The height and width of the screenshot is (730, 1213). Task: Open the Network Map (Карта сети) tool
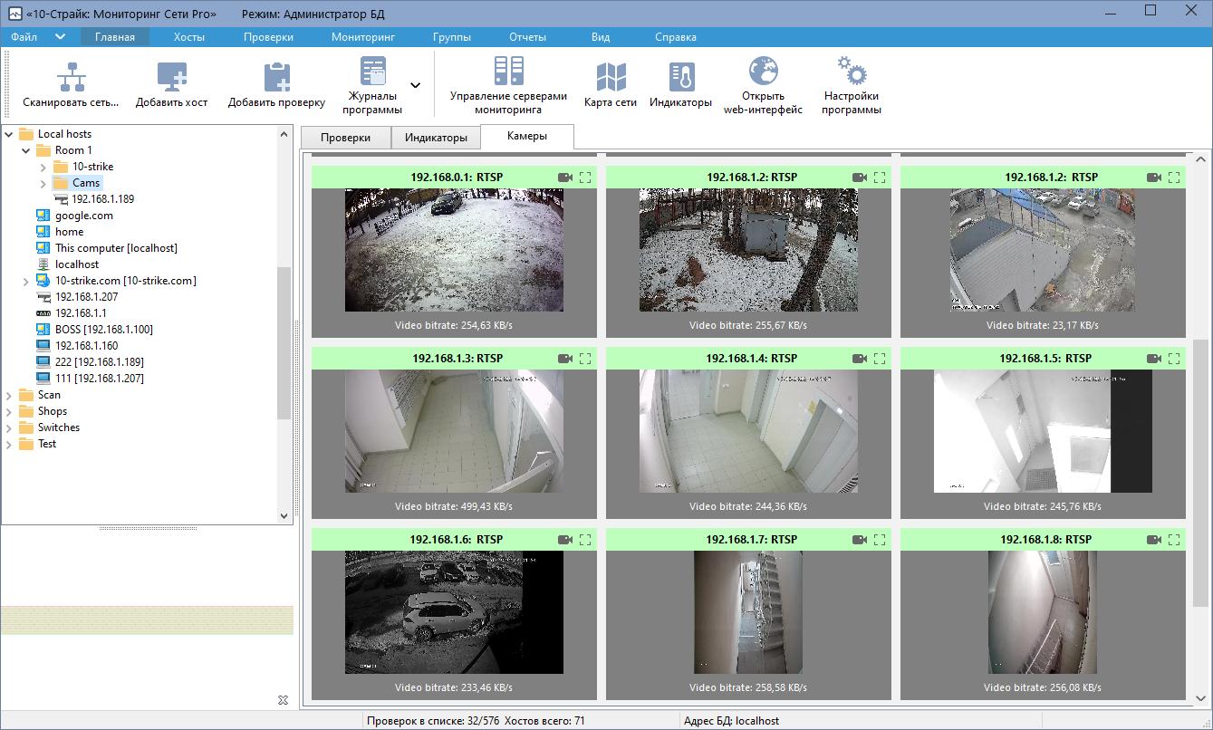(610, 78)
